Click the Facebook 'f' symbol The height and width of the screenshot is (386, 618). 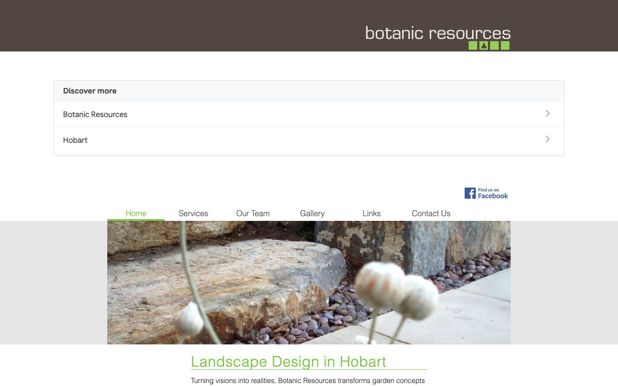coord(469,193)
